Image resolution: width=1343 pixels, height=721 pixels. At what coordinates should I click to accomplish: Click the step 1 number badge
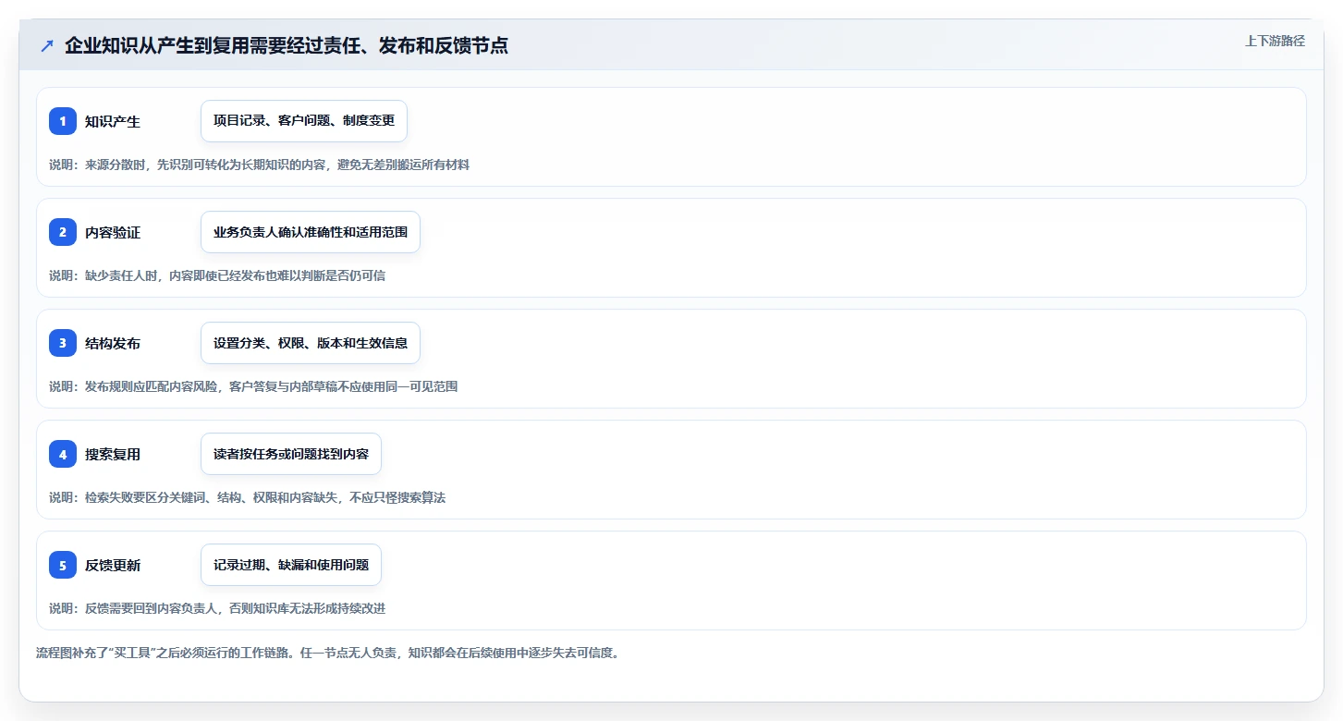pyautogui.click(x=63, y=121)
